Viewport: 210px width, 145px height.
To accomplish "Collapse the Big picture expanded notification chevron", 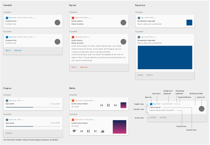I will coord(155,37).
